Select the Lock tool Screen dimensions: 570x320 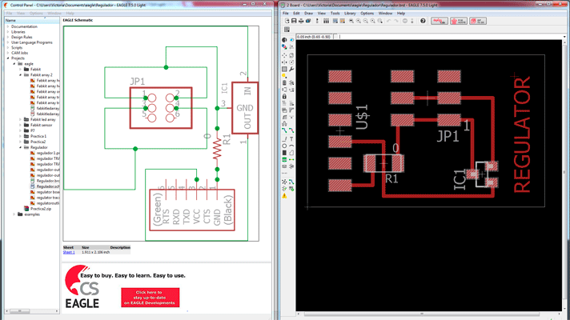click(284, 96)
